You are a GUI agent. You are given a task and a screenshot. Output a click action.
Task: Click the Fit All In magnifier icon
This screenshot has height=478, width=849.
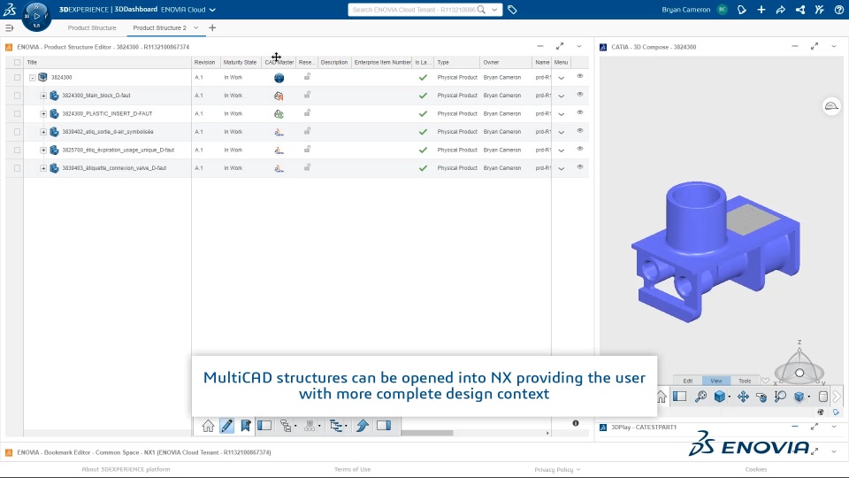(700, 397)
